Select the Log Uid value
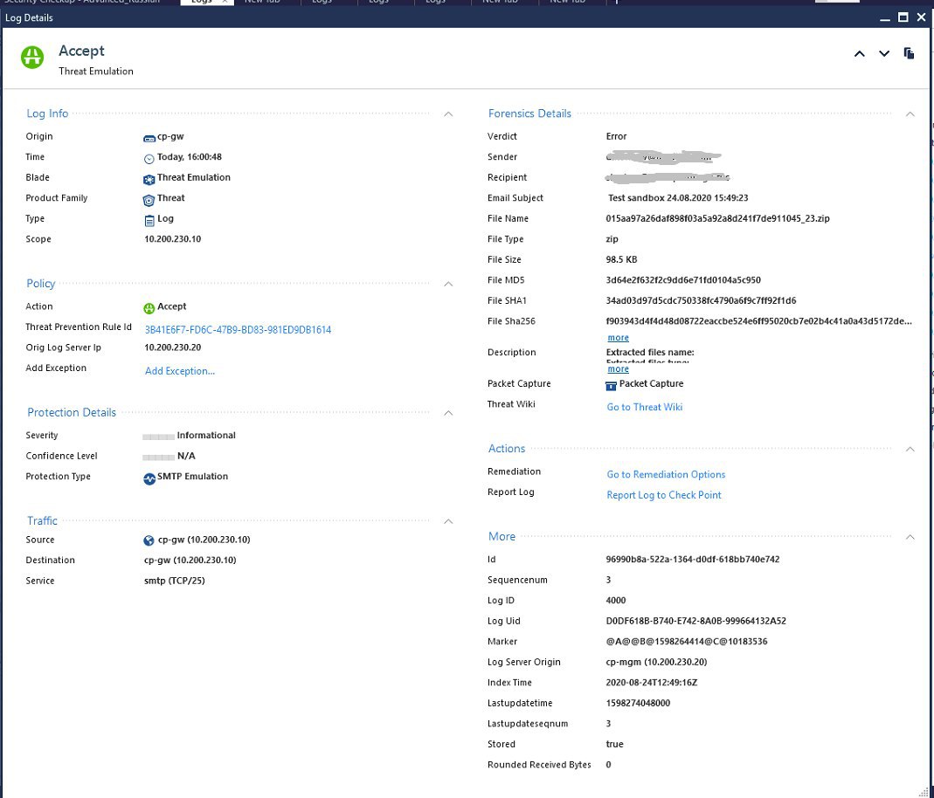 click(695, 622)
